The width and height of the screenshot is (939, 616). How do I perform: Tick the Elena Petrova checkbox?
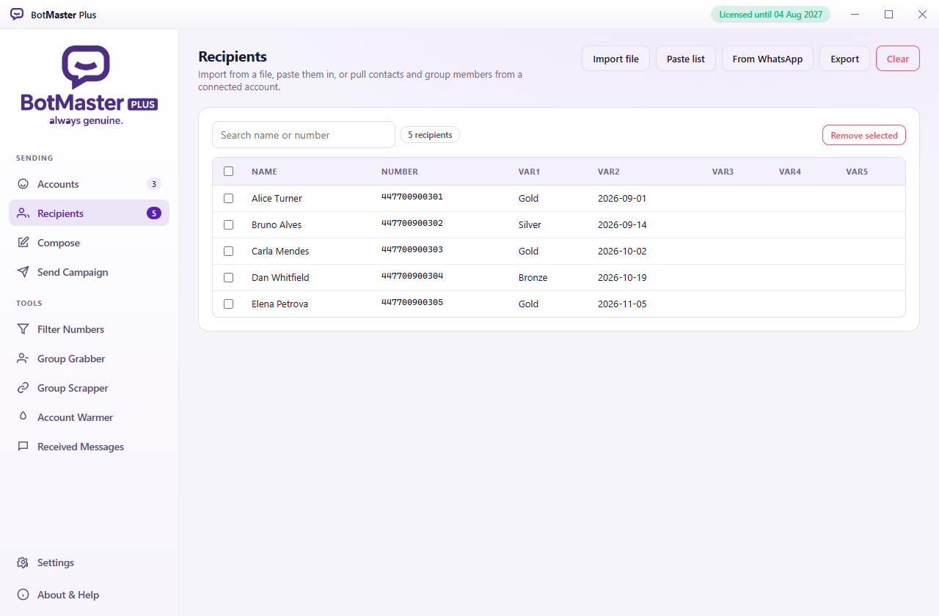click(229, 304)
